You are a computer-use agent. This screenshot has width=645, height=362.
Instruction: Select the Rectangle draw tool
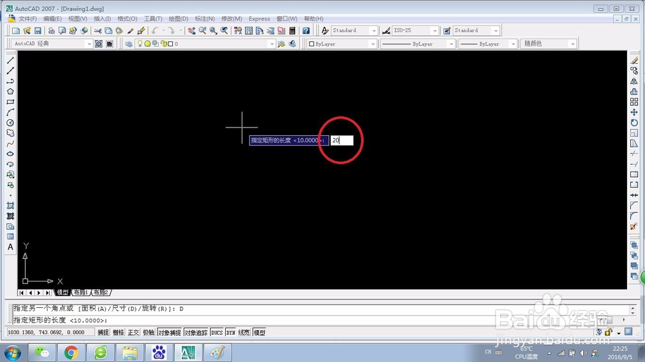point(10,102)
